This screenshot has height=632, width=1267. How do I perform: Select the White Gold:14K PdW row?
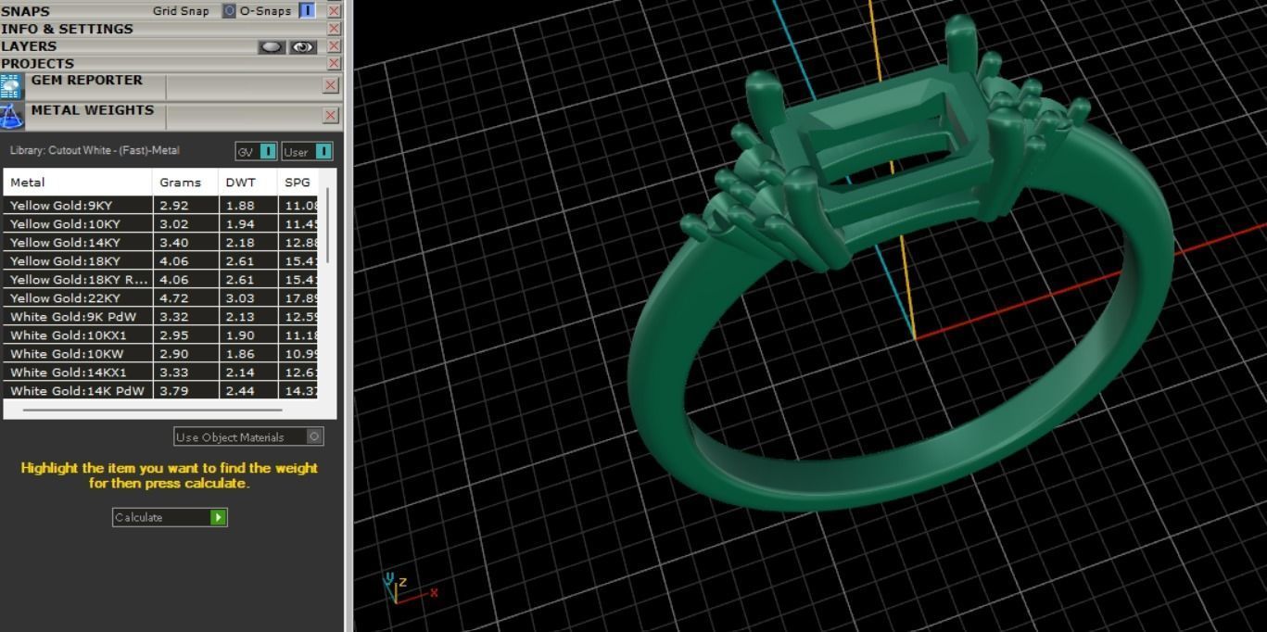(x=160, y=390)
